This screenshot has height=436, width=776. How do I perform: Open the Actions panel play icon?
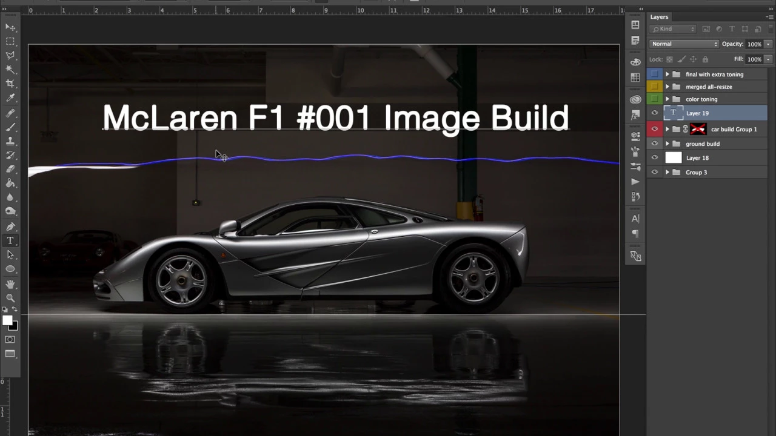[635, 182]
